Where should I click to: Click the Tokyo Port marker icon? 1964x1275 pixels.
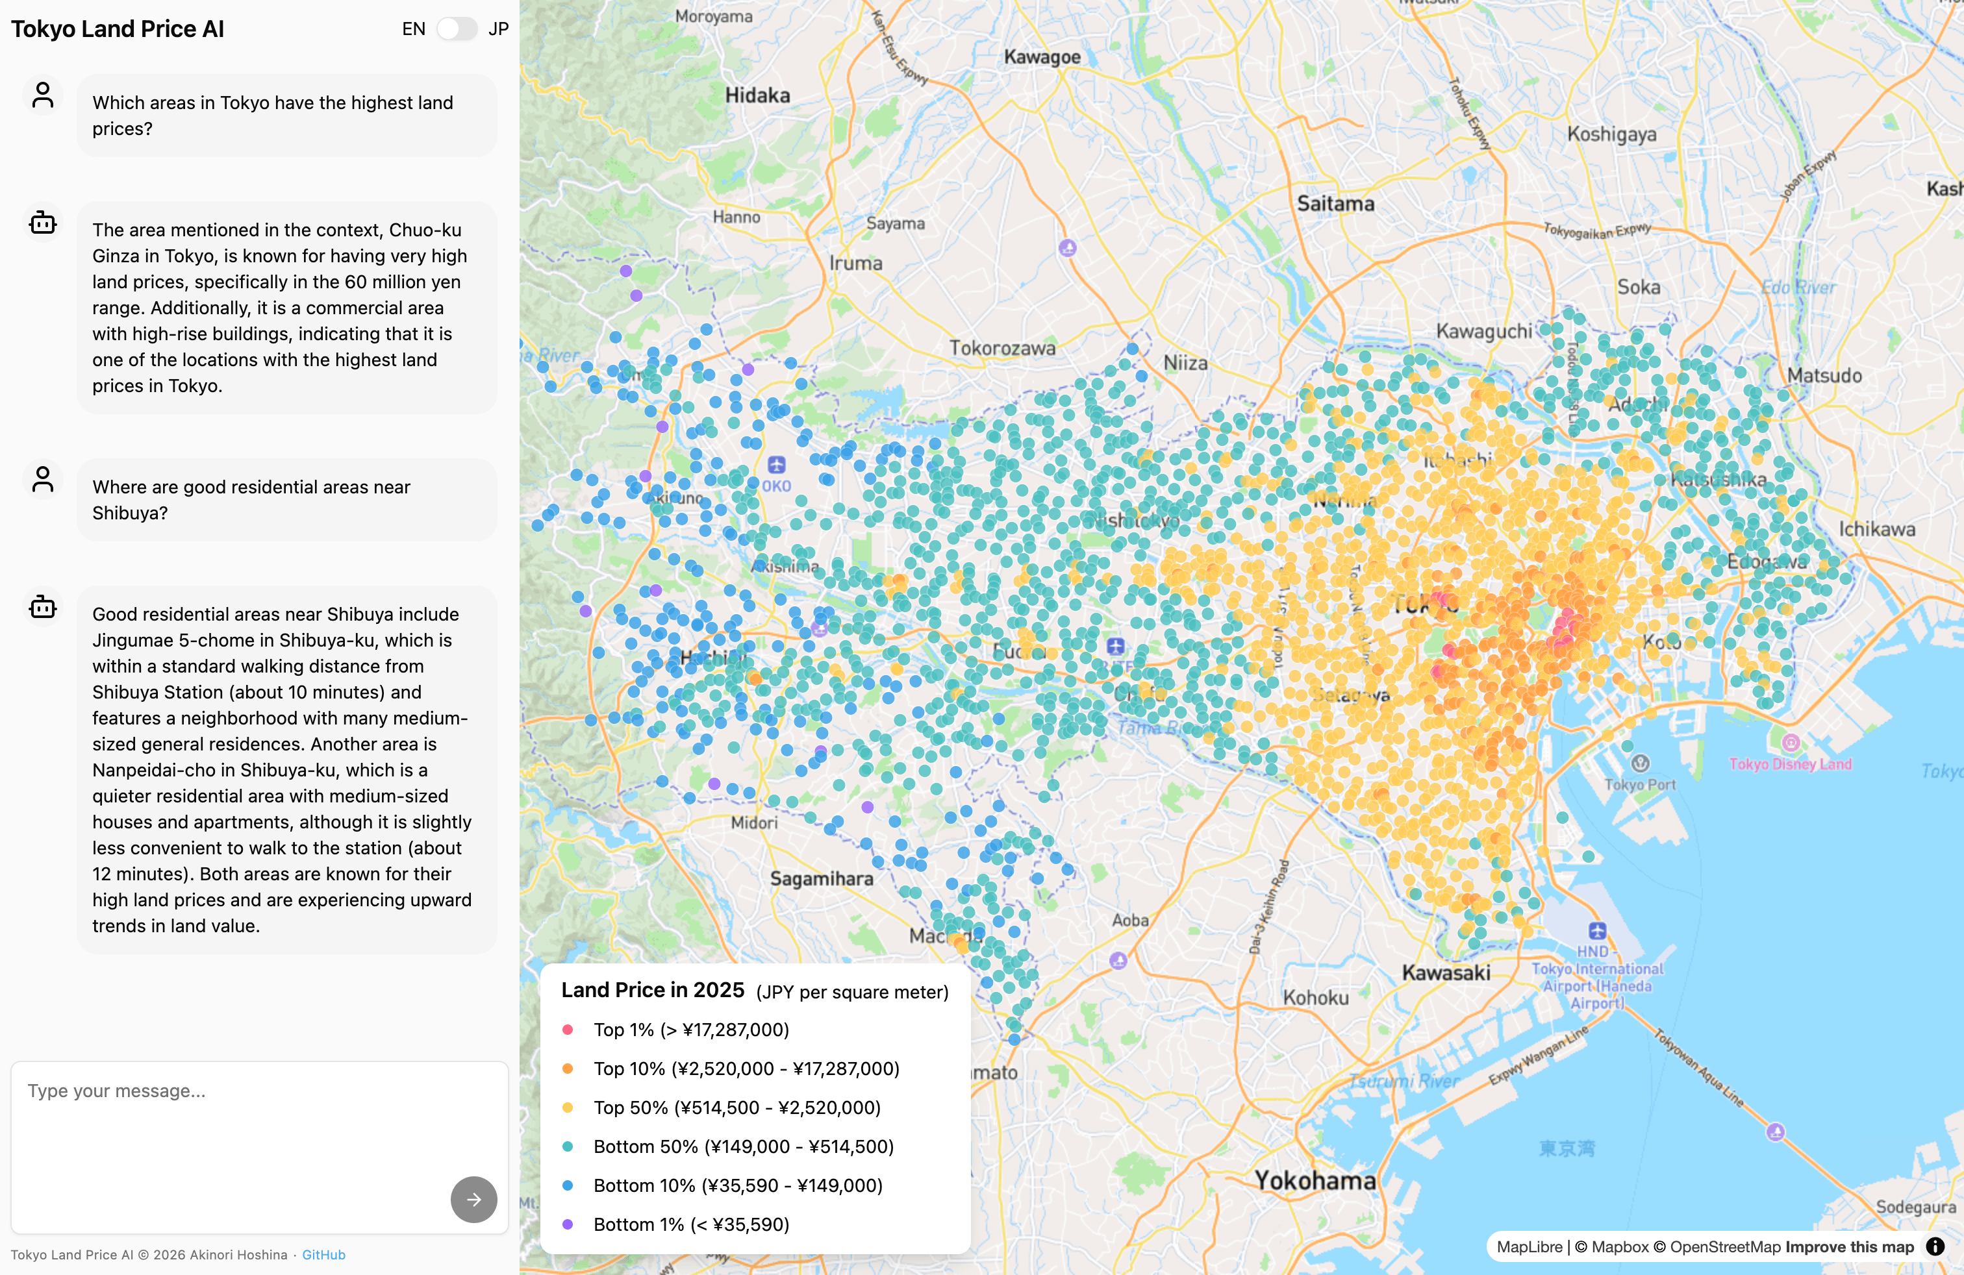click(x=1641, y=763)
